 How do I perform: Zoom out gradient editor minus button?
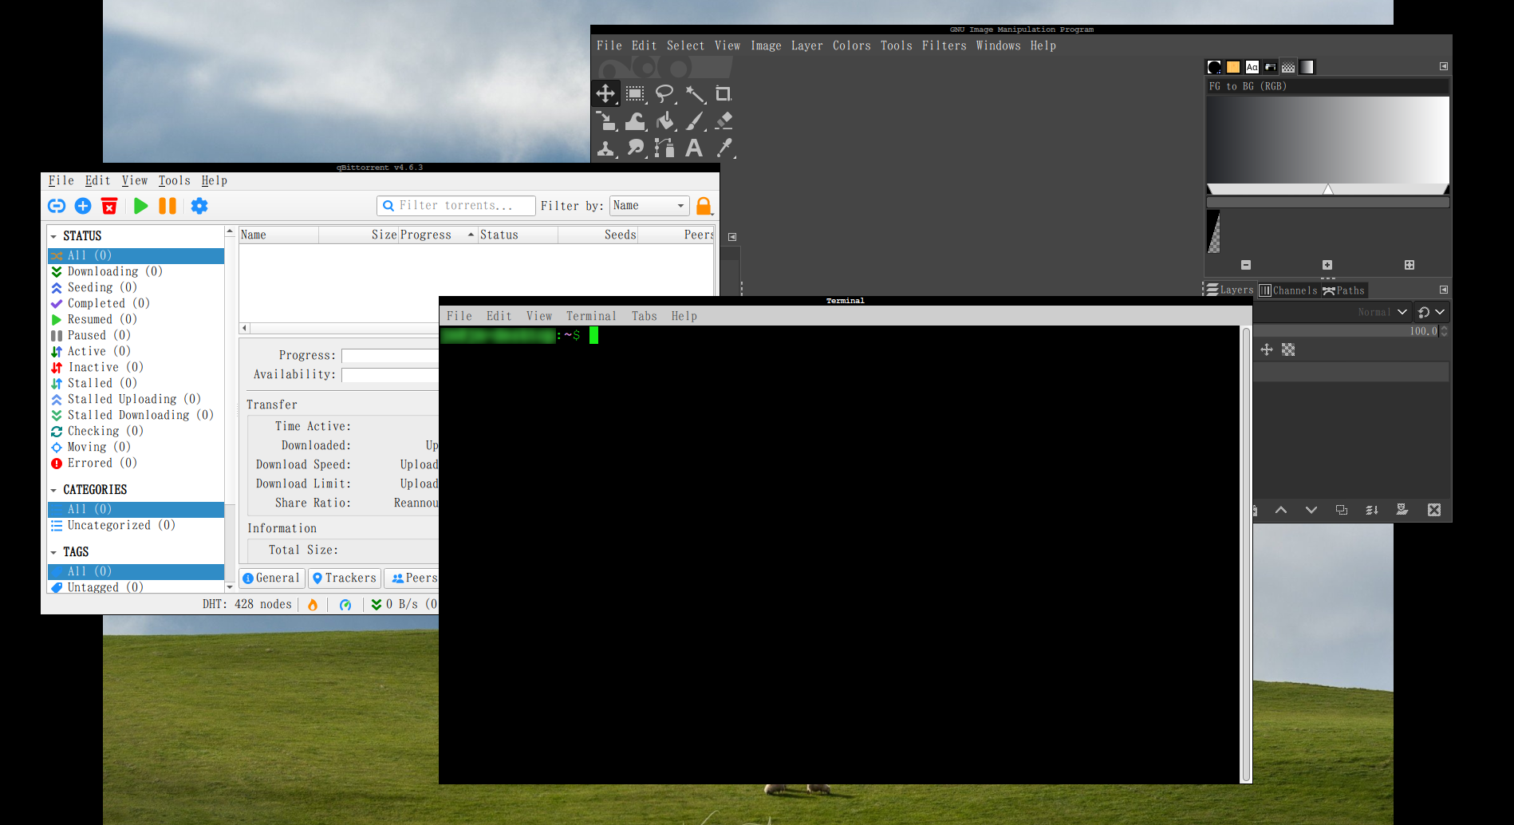[x=1246, y=265]
